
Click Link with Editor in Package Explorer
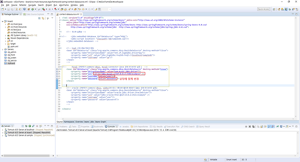43,18
